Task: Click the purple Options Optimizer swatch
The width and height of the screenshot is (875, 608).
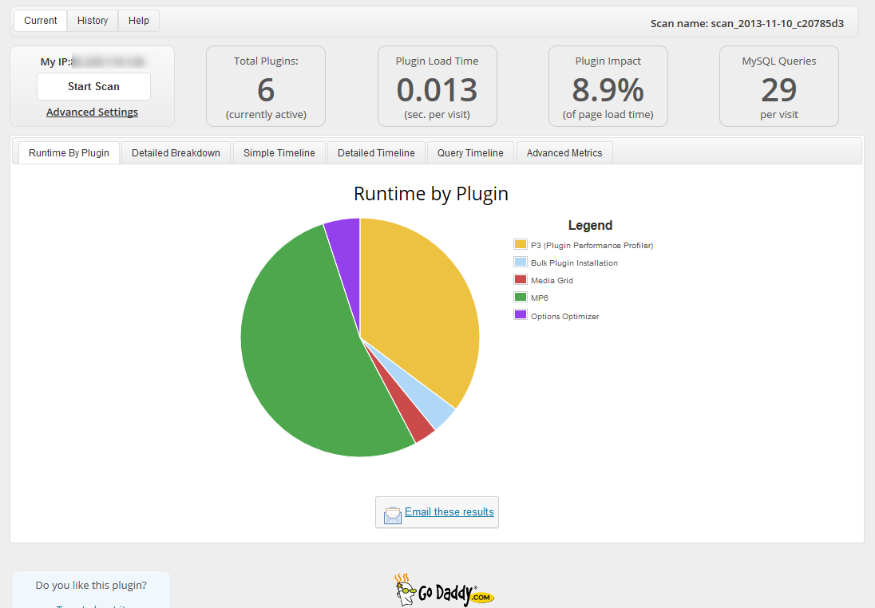Action: [x=520, y=314]
